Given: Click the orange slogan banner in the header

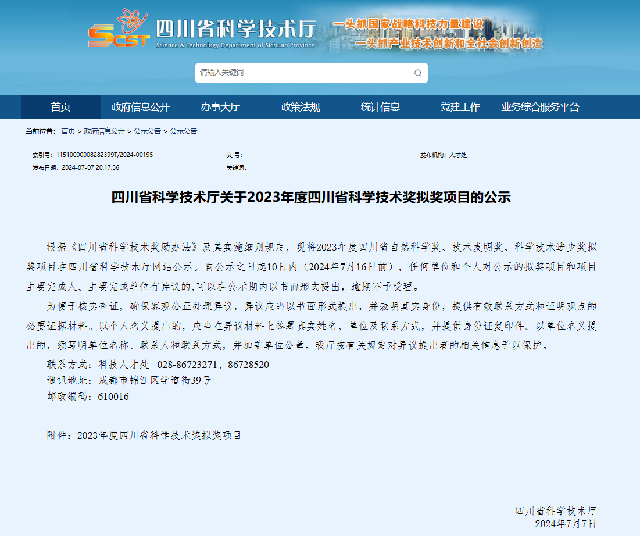Looking at the screenshot, I should click(x=437, y=34).
